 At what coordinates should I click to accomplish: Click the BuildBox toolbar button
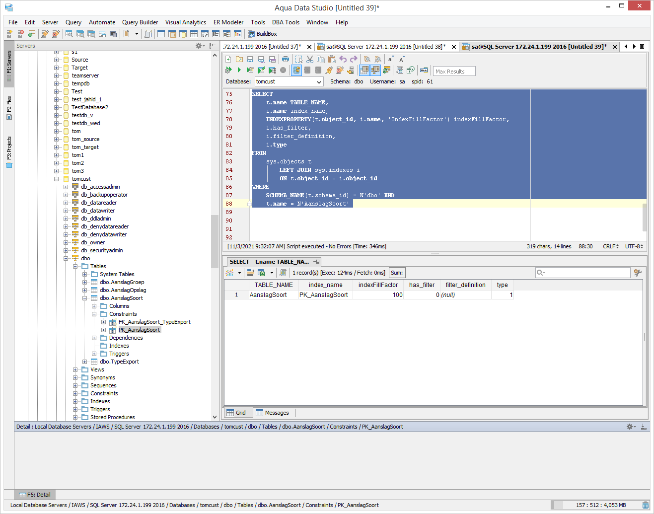tap(262, 34)
